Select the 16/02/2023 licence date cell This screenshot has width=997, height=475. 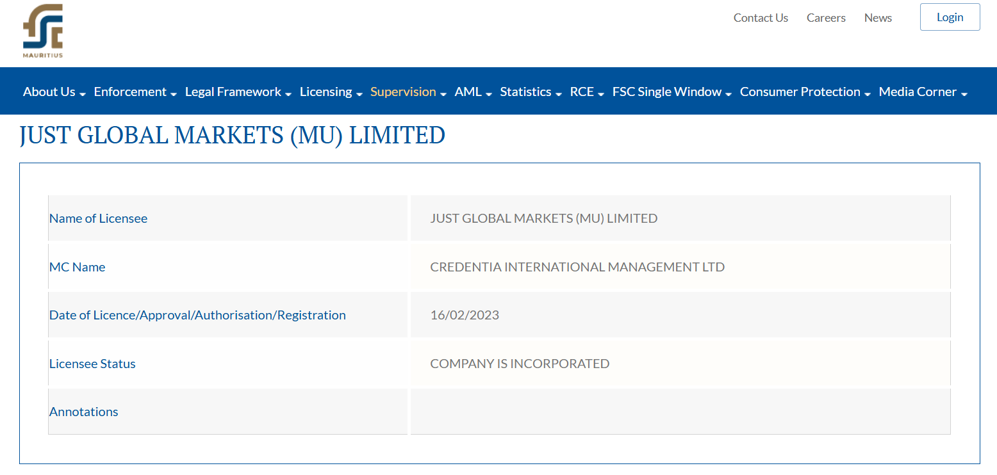465,315
